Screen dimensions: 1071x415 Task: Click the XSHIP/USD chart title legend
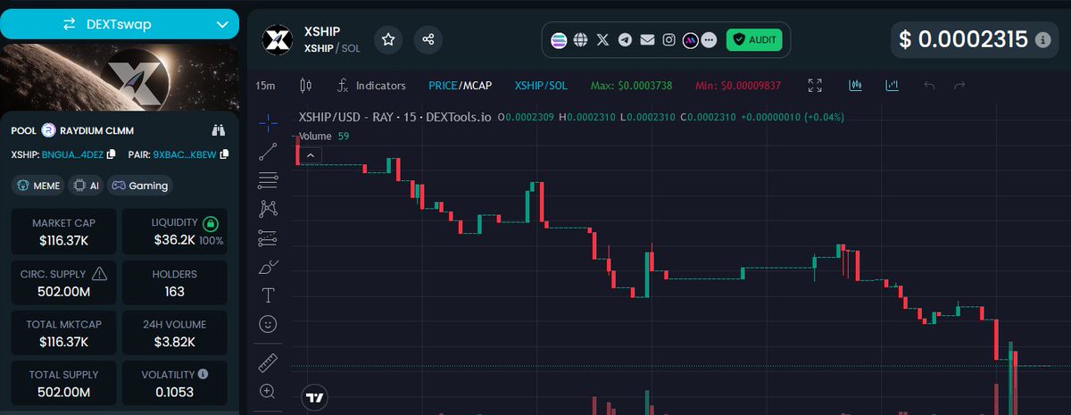click(394, 117)
